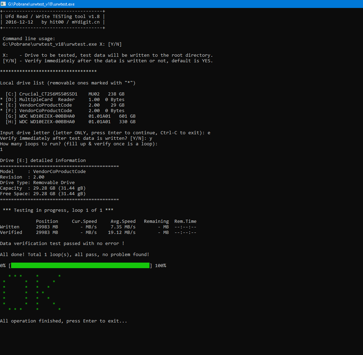
Task: Click the 'Testing in progress, loop 1 of 1' line
Action: (x=58, y=210)
